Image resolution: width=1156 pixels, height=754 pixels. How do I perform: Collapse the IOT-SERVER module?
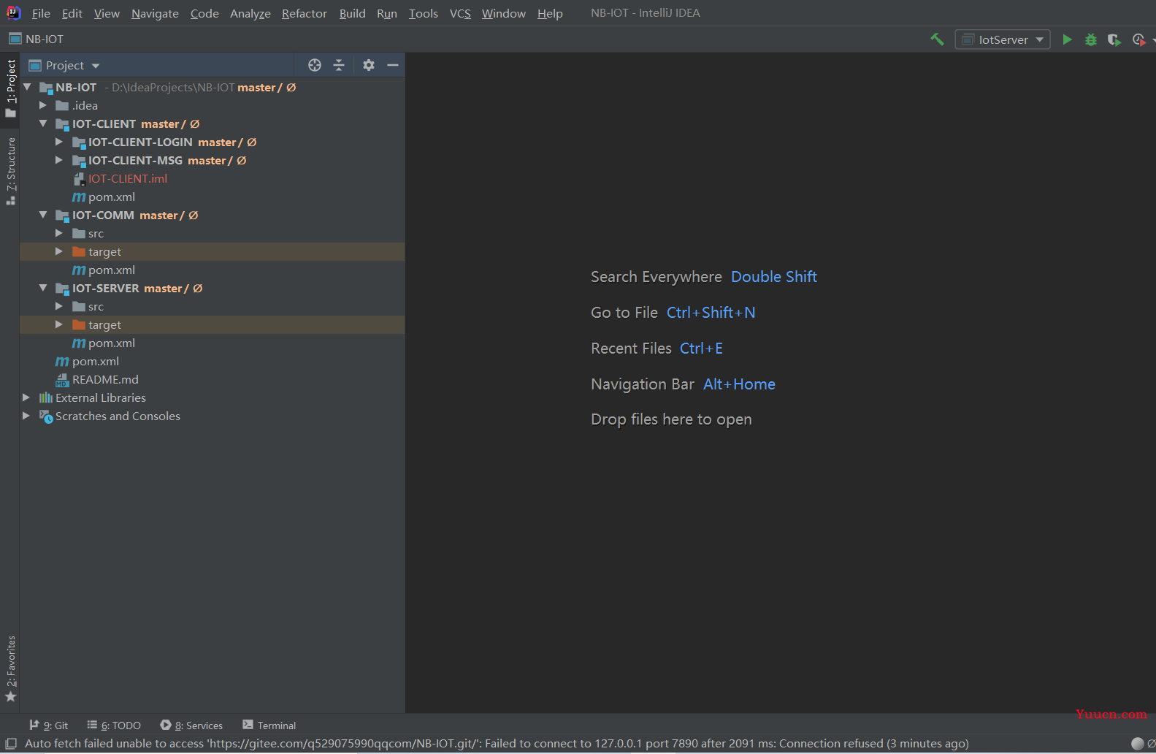point(43,289)
